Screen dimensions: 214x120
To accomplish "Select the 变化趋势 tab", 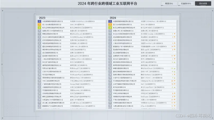I will point(203,3).
